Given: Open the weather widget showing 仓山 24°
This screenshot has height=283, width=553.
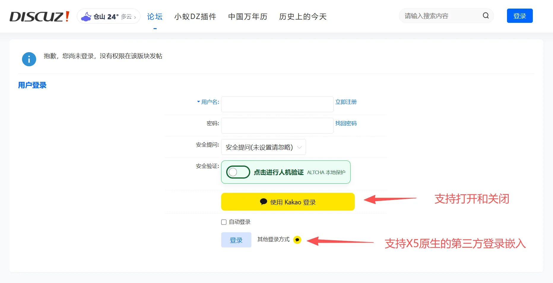Looking at the screenshot, I should [x=109, y=16].
